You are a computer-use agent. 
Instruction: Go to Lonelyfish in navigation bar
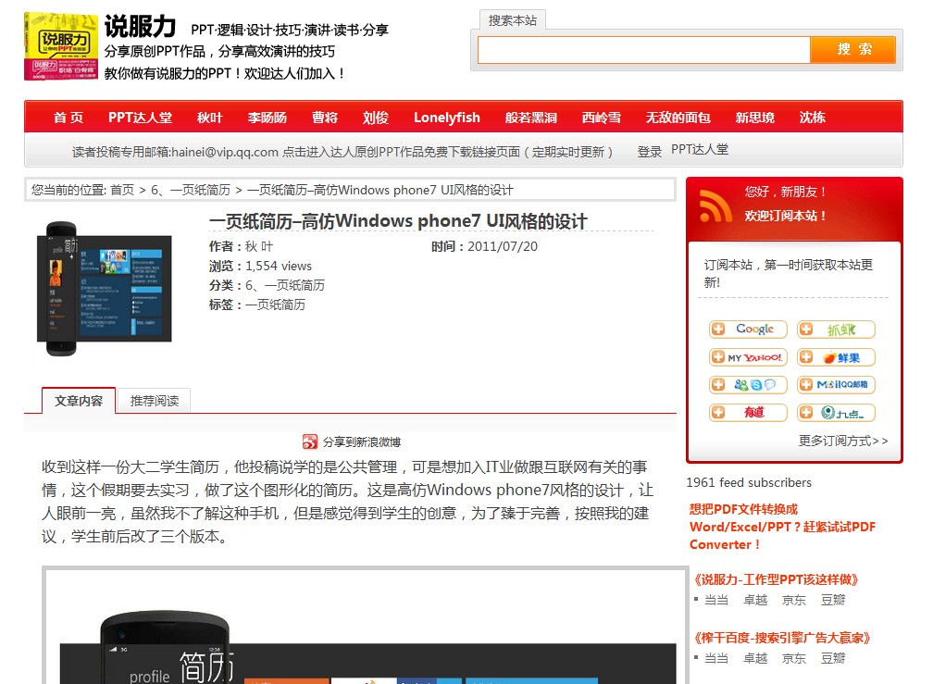[x=446, y=118]
